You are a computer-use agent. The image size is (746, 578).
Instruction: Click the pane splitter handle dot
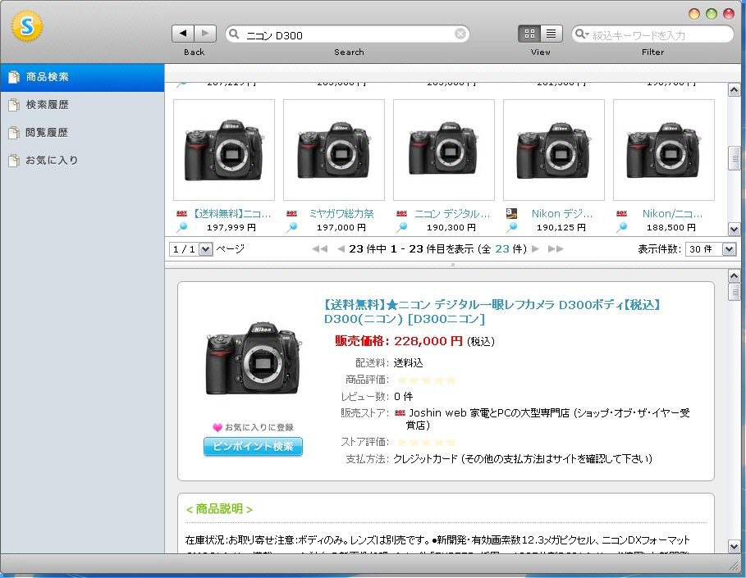click(452, 264)
